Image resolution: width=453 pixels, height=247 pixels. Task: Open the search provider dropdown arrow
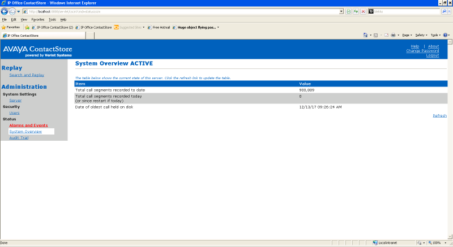[449, 11]
